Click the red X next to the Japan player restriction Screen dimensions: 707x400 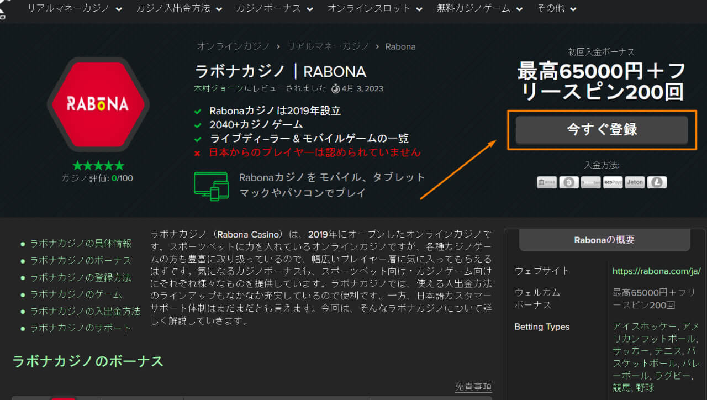pos(197,153)
